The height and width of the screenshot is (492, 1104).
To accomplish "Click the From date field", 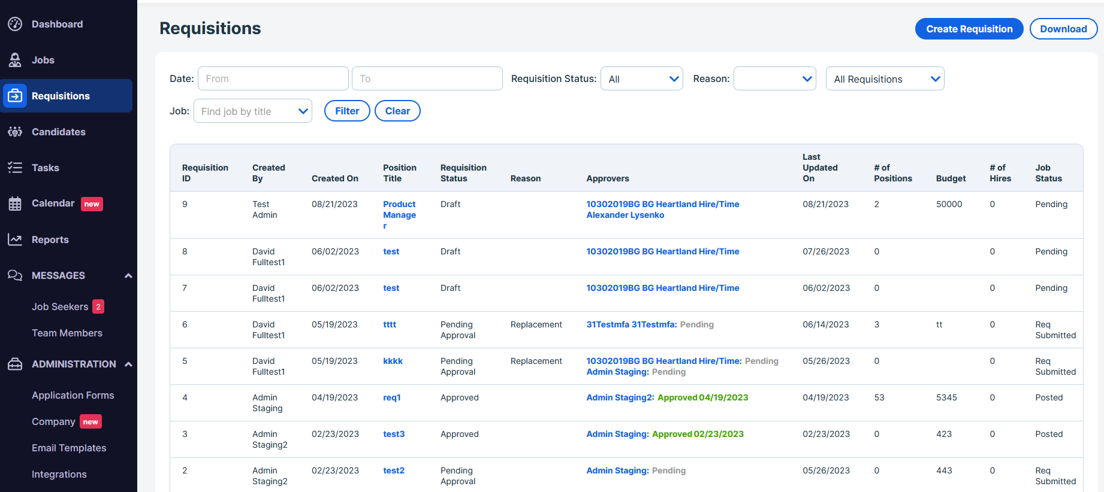I will (273, 78).
